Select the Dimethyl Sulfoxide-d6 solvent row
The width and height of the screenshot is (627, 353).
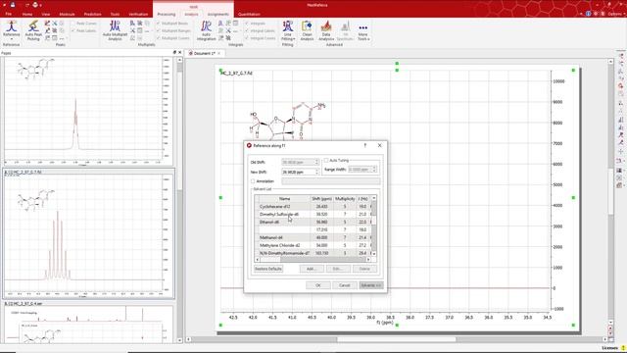coord(313,214)
